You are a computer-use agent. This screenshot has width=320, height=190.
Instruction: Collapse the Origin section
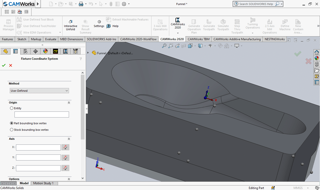coord(69,102)
